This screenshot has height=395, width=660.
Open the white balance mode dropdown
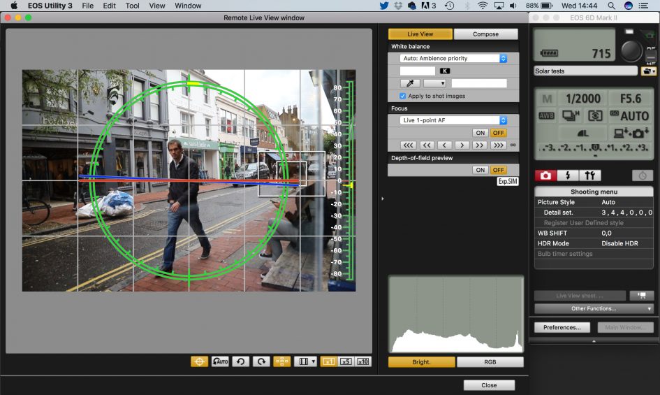pos(453,59)
